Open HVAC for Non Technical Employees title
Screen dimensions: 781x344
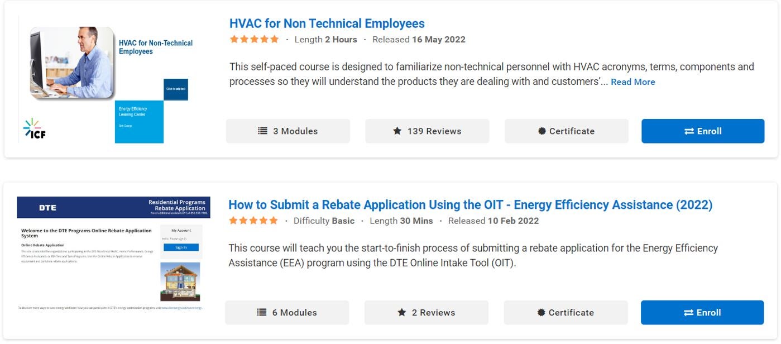click(327, 23)
